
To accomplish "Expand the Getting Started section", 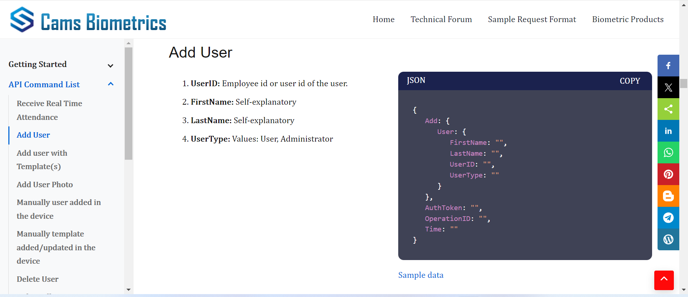I will (111, 66).
